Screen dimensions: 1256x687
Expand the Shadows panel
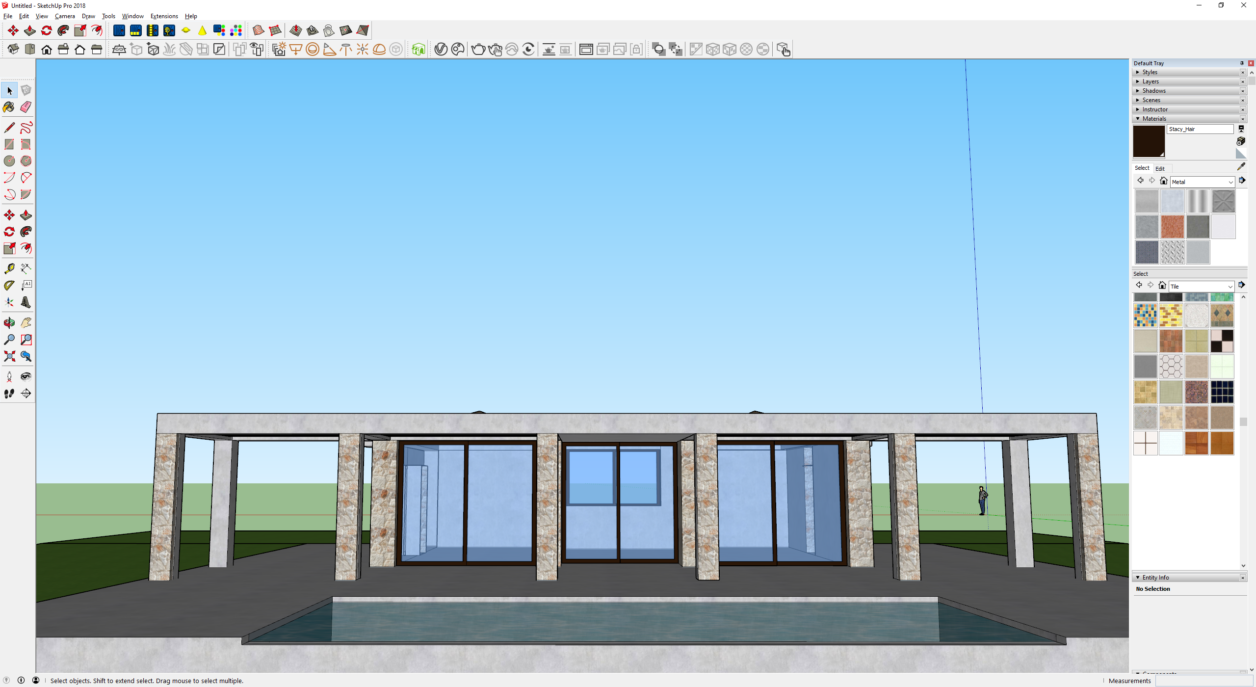pyautogui.click(x=1153, y=91)
